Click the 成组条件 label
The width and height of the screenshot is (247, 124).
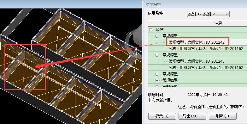click(156, 13)
